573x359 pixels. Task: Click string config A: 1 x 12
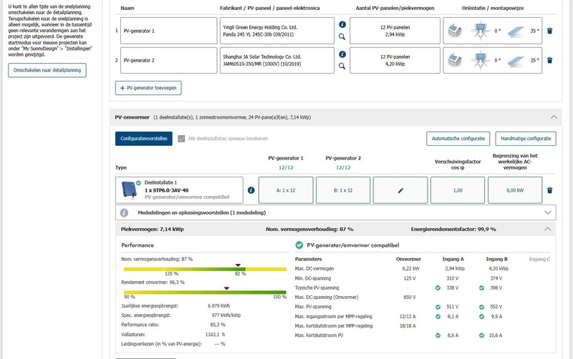pos(286,190)
